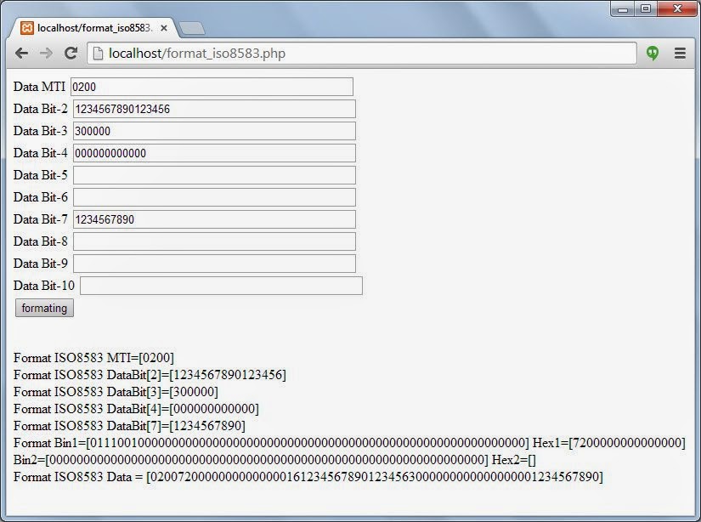Click the empty Data Bit-10 field
This screenshot has width=701, height=522.
coord(221,286)
